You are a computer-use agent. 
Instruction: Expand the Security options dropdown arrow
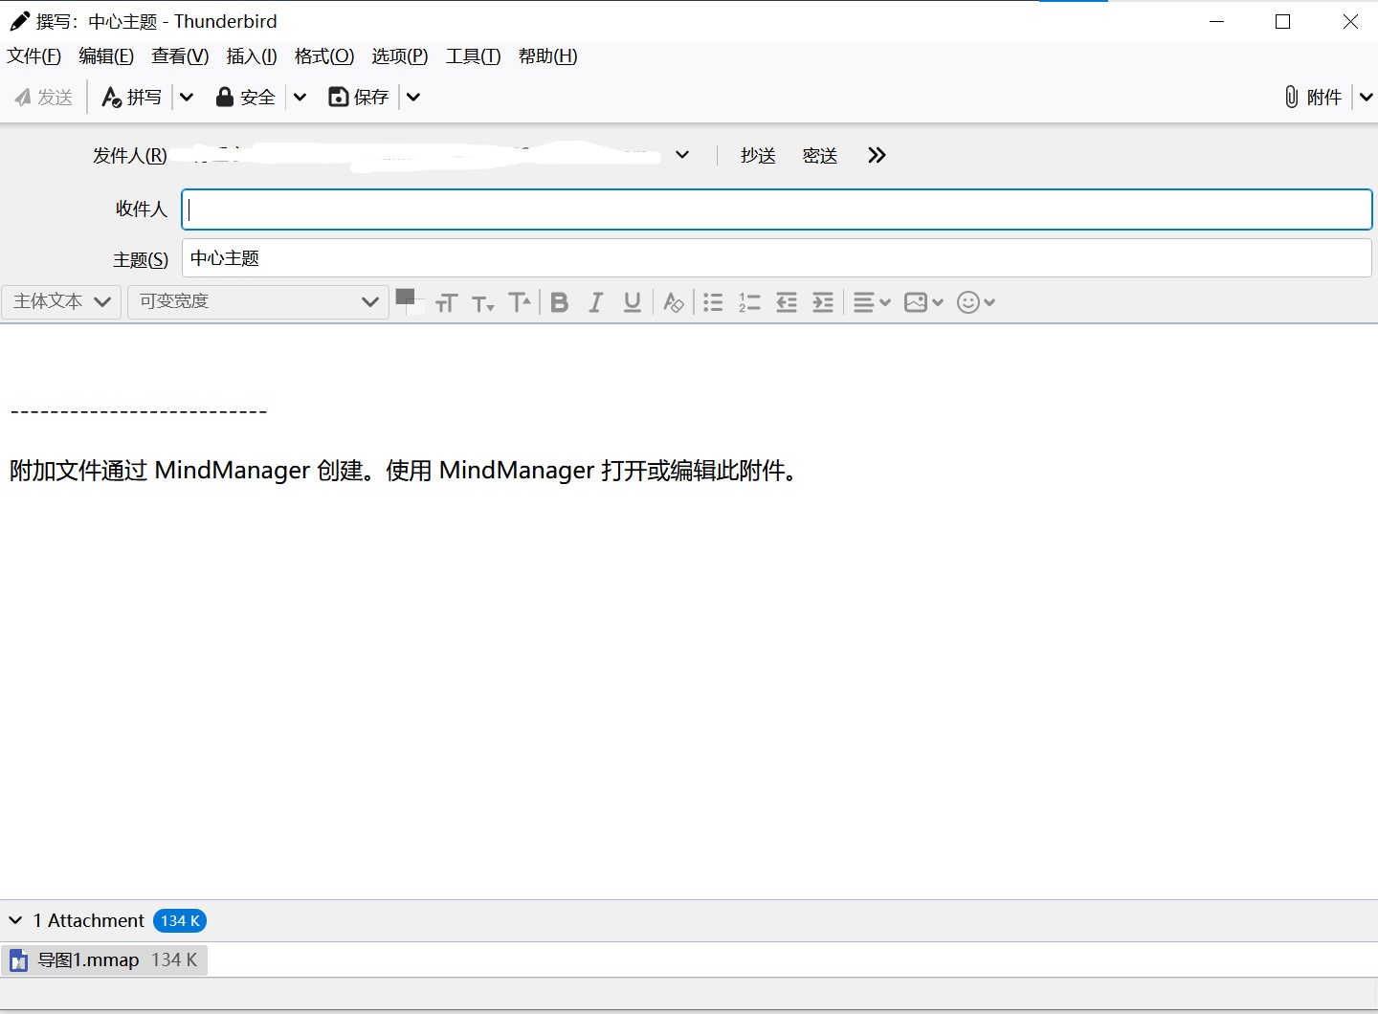(x=300, y=97)
